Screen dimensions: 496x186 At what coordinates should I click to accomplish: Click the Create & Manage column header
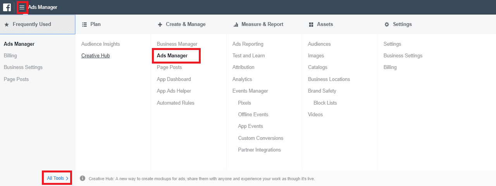(186, 24)
